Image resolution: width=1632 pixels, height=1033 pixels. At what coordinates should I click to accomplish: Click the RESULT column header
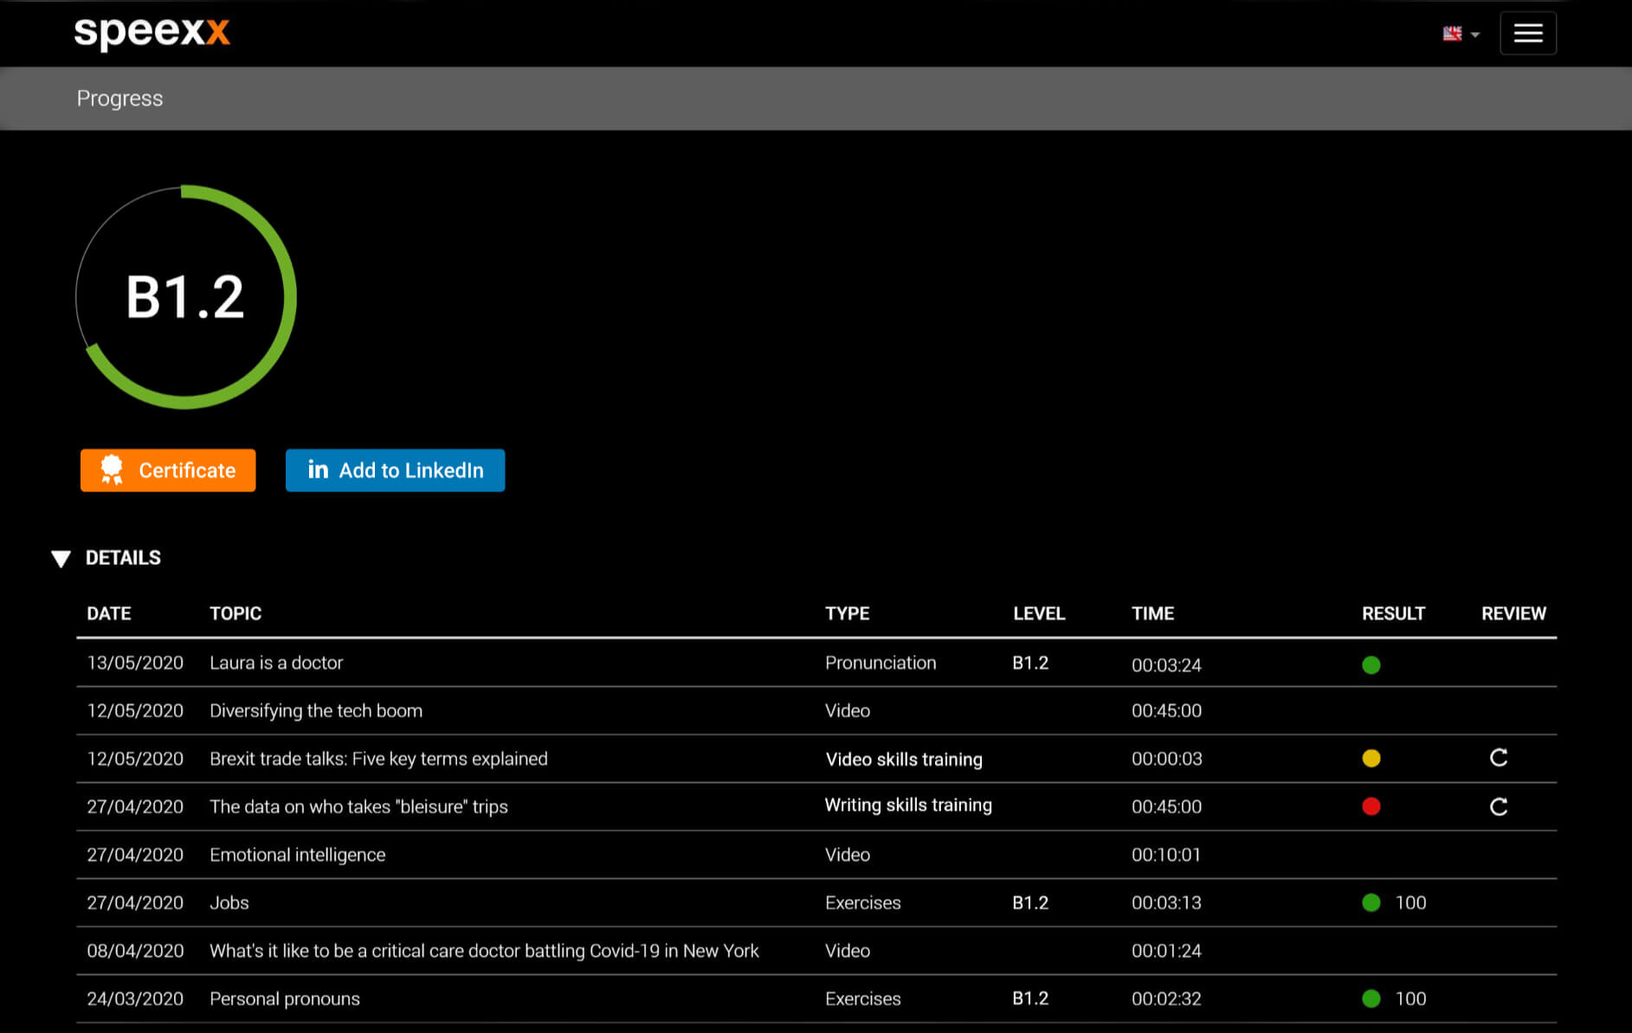point(1393,613)
